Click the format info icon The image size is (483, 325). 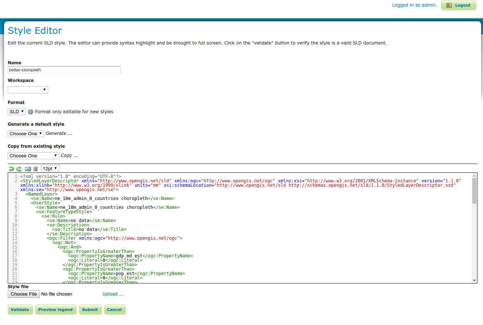(31, 112)
